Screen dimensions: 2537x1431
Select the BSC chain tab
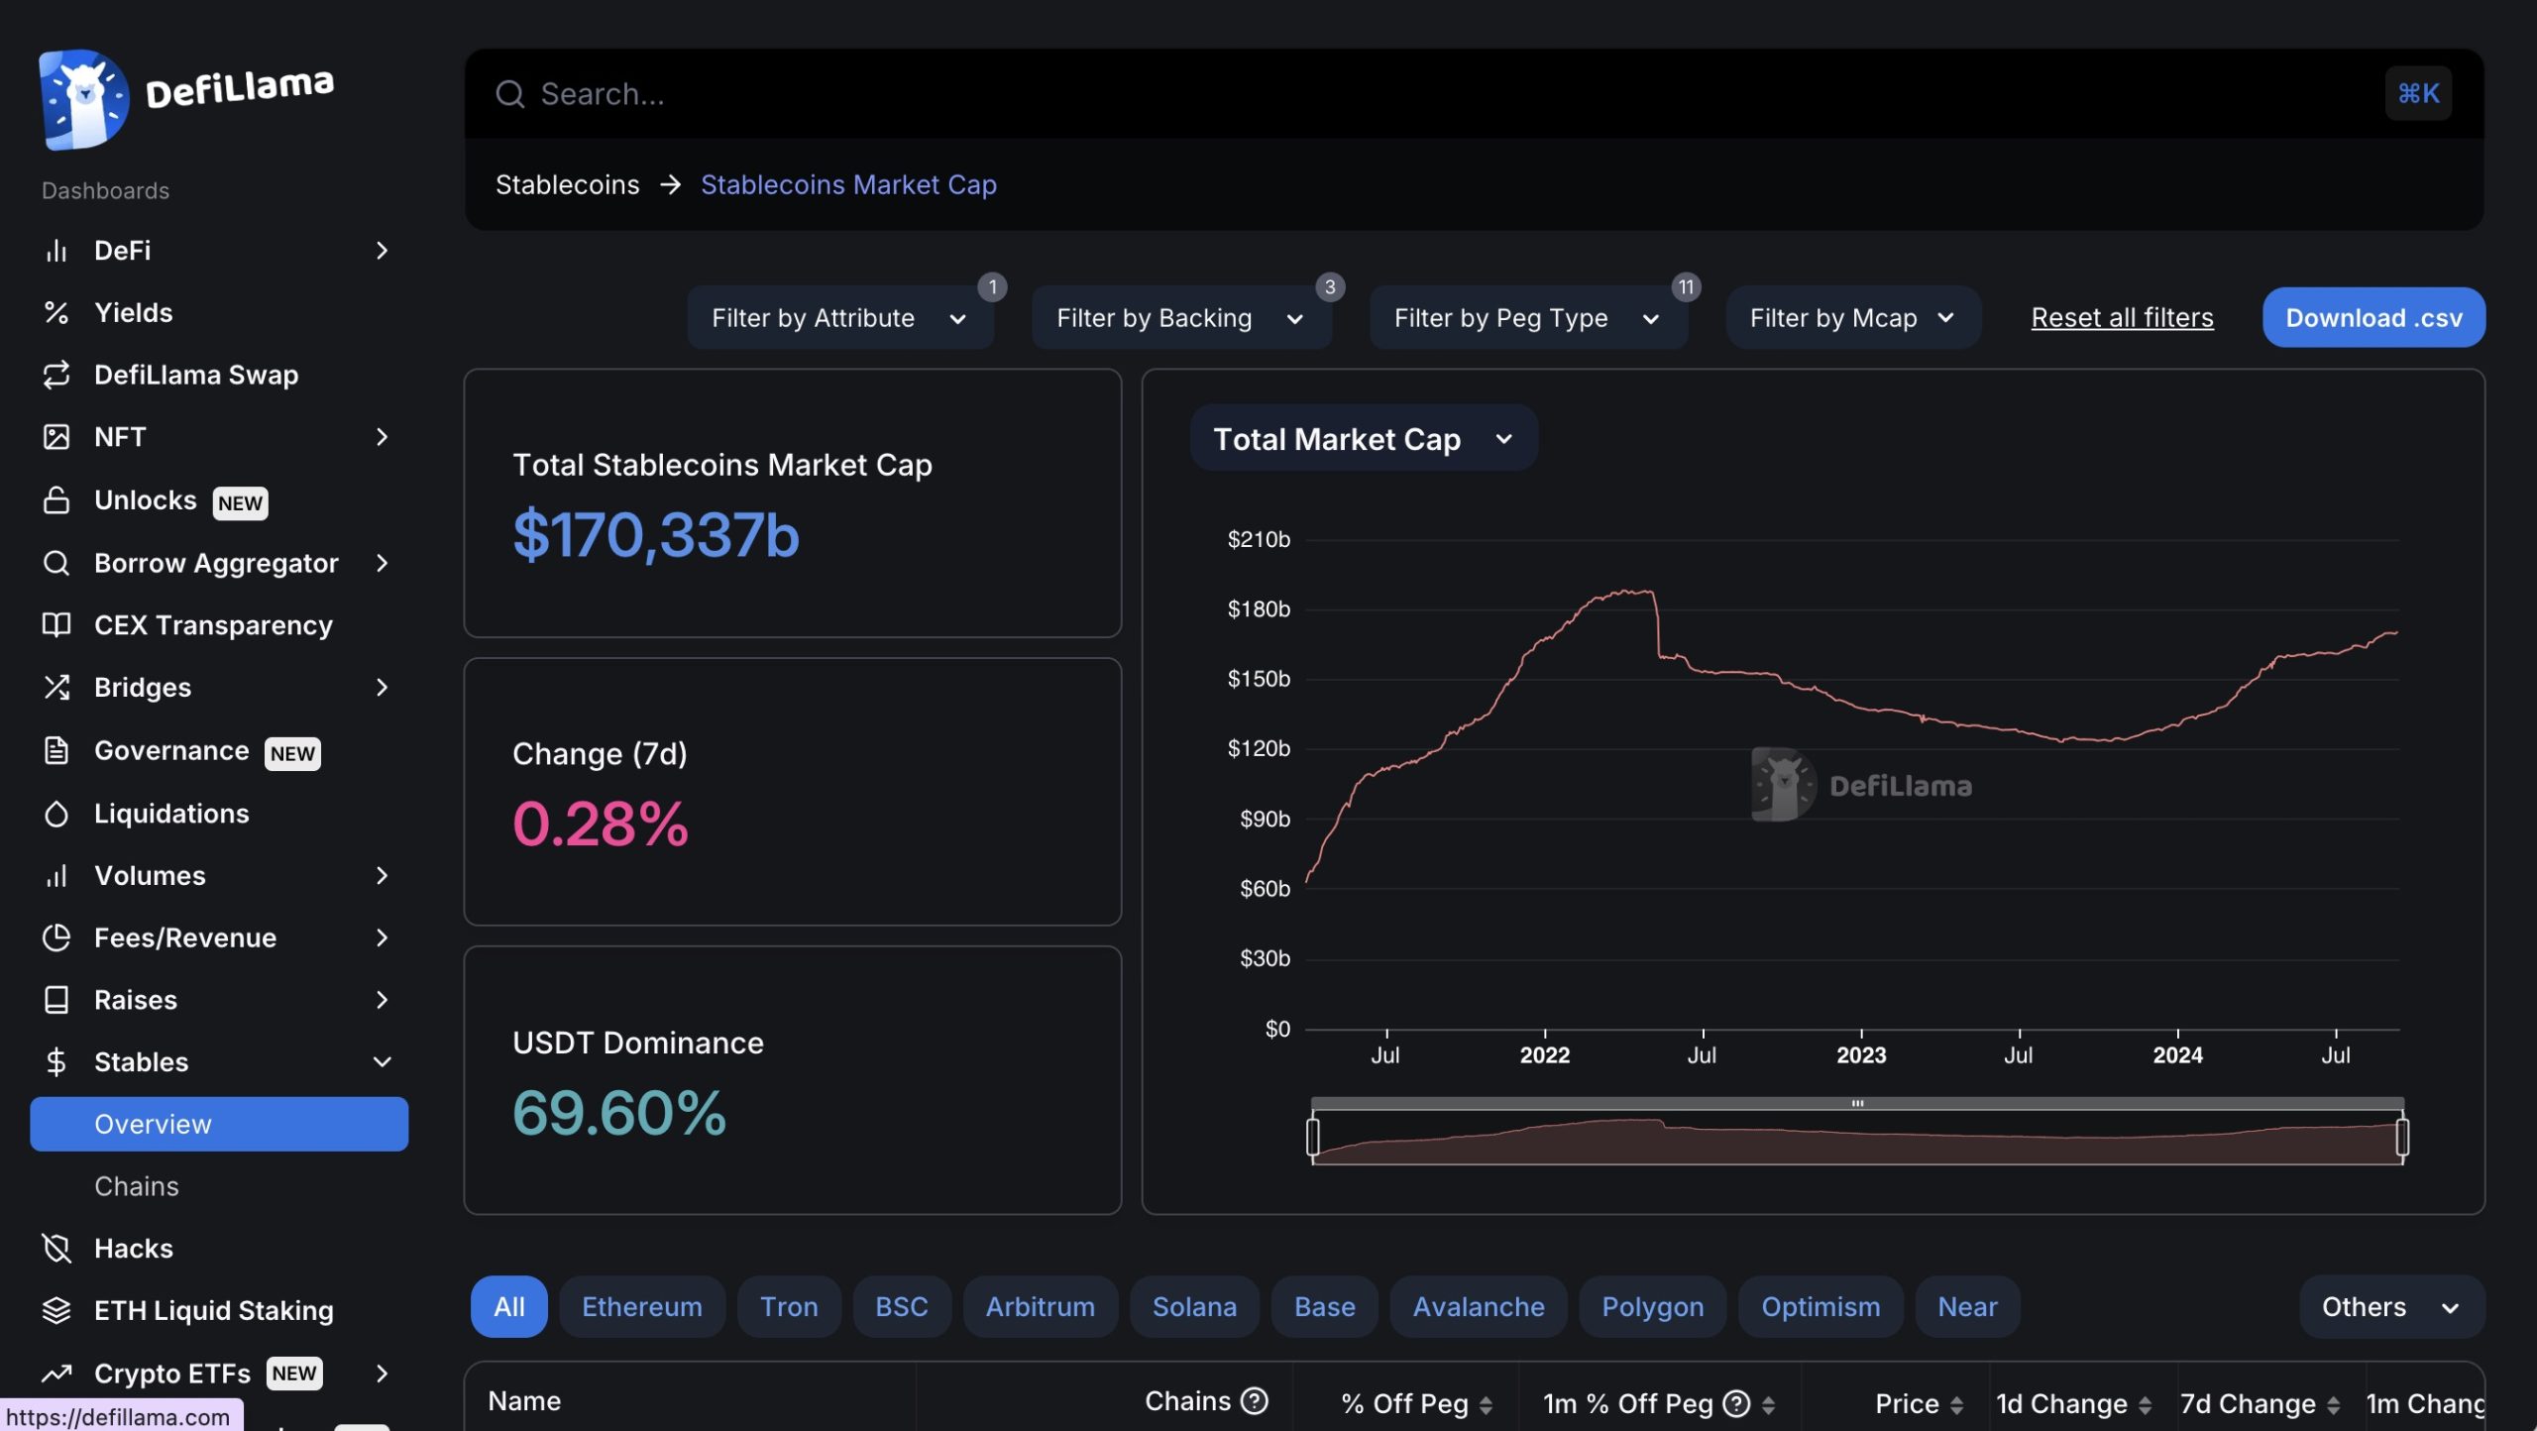coord(902,1307)
